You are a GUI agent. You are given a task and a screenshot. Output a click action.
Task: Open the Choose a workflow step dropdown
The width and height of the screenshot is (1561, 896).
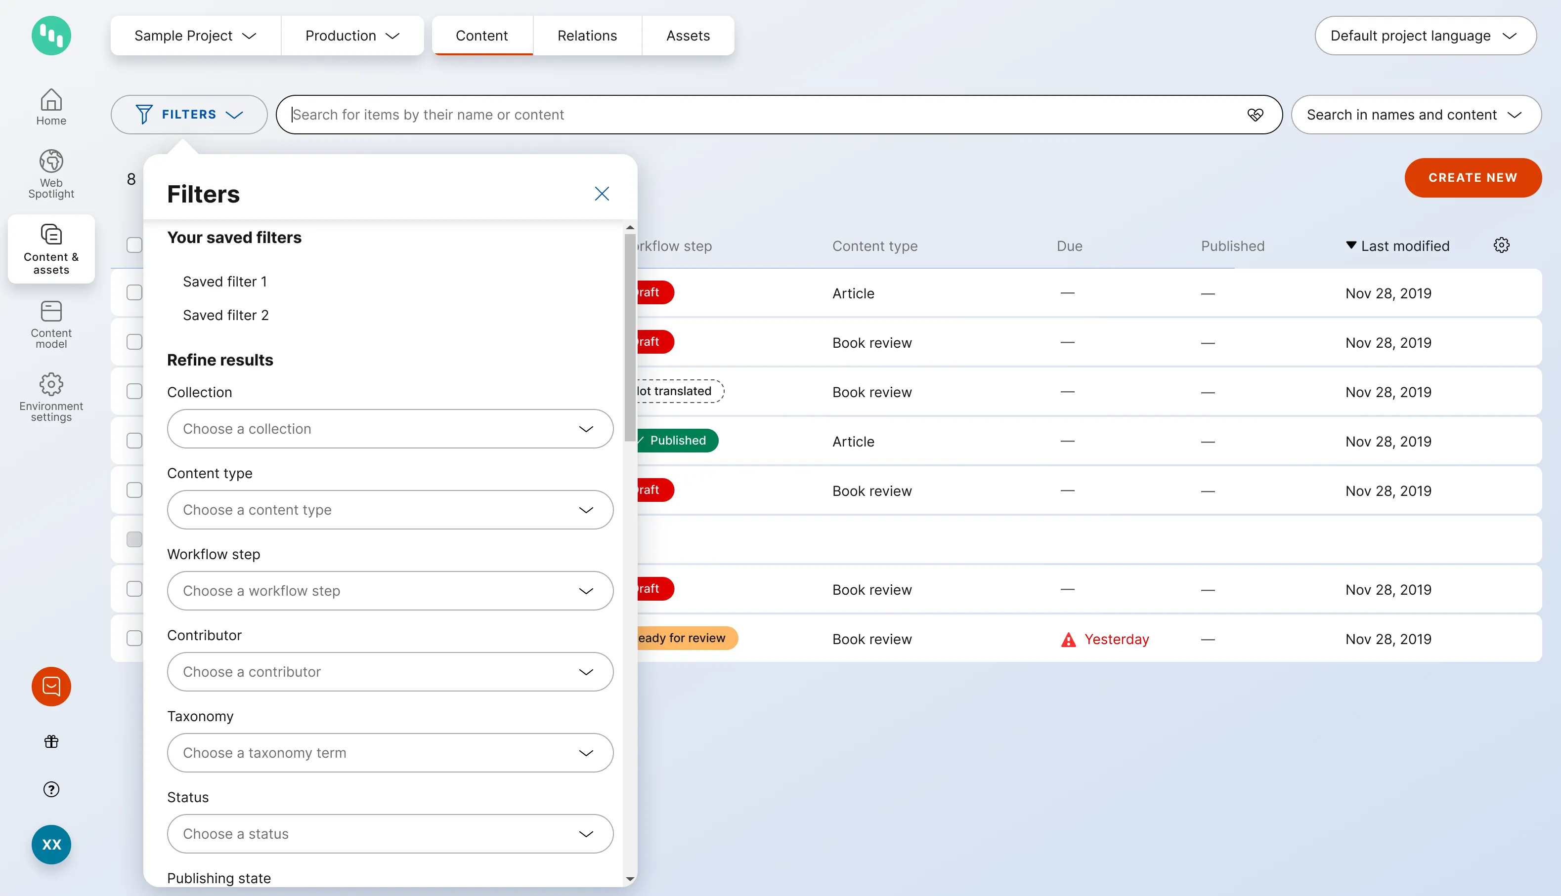pyautogui.click(x=390, y=591)
